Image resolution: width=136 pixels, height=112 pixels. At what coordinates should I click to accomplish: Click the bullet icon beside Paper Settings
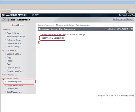coord(5,33)
